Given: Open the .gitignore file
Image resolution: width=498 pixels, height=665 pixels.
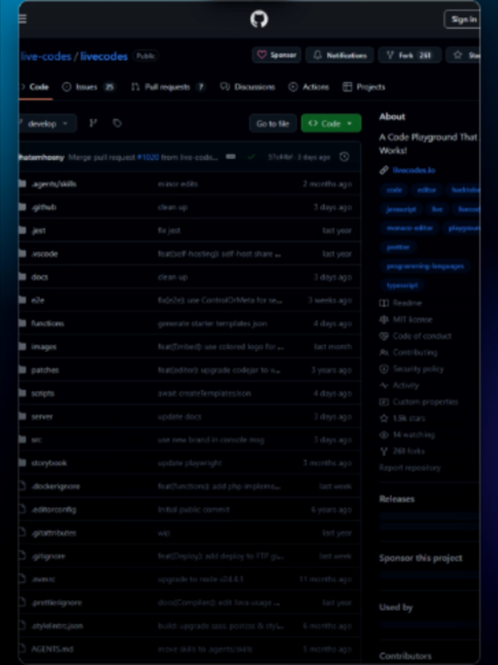Looking at the screenshot, I should (48, 556).
